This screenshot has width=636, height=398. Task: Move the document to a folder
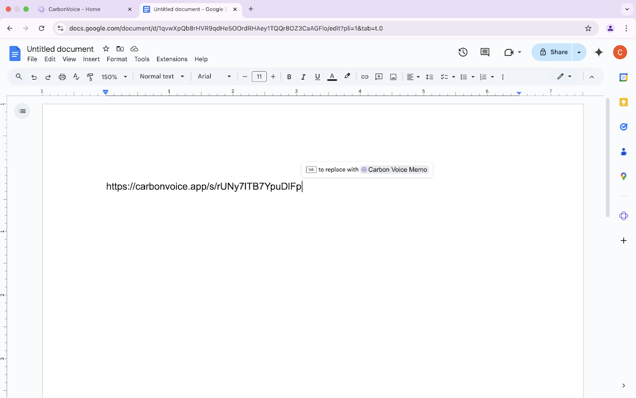[x=120, y=49]
